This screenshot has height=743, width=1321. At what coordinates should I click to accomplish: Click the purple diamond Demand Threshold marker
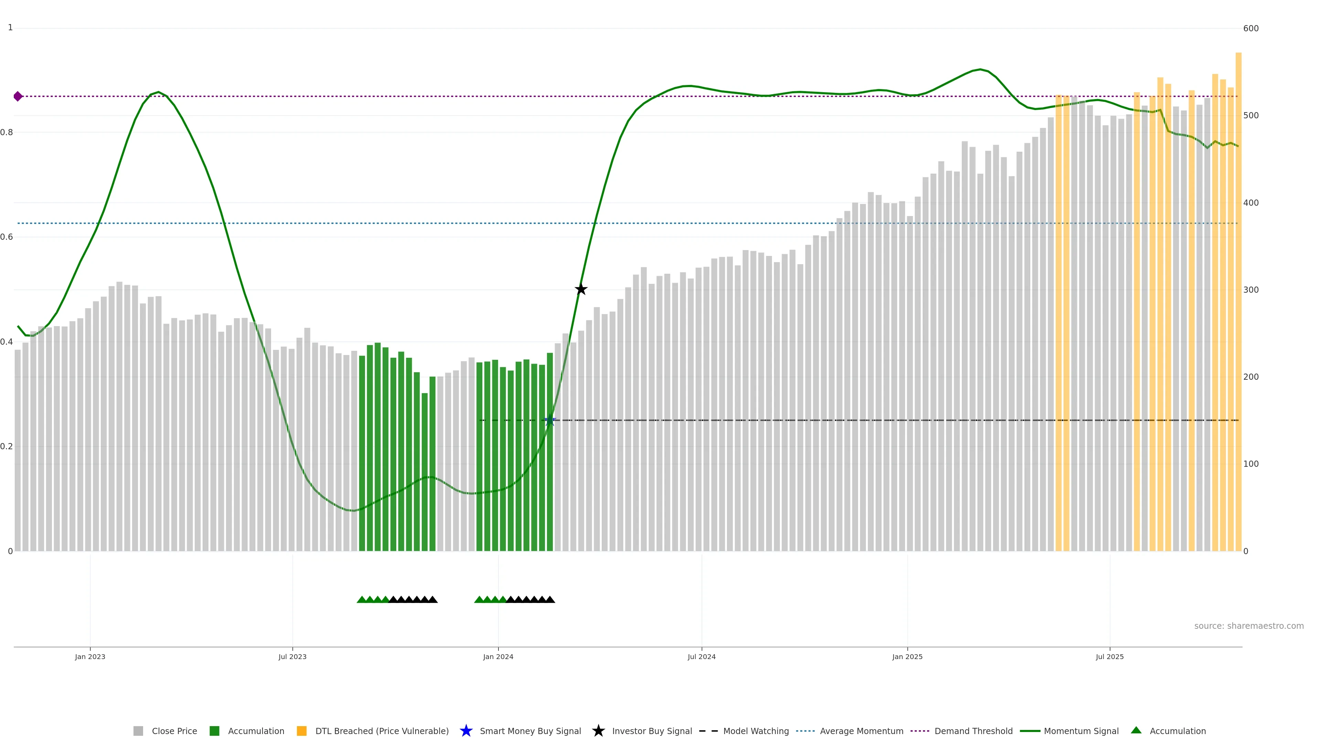(18, 96)
